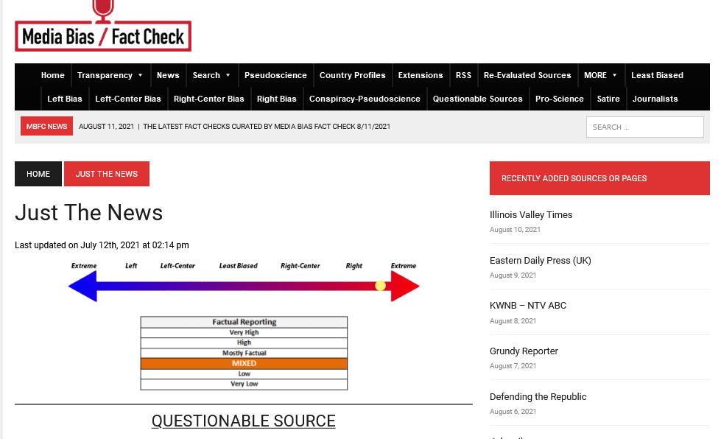Click the Last updated July 12th, 2021 text

[x=102, y=245]
